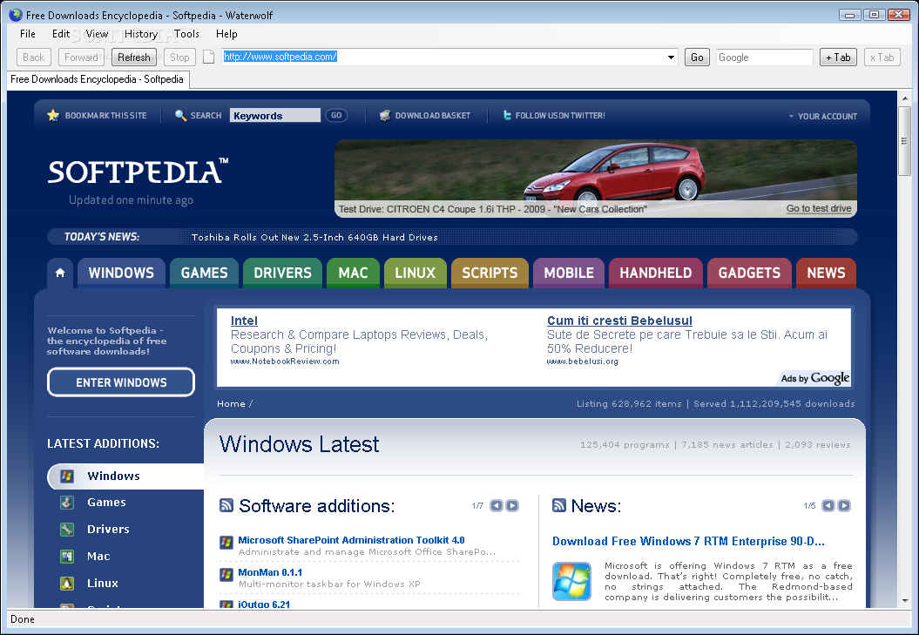Click the Mac icon in Latest Additions
Image resolution: width=919 pixels, height=635 pixels.
click(67, 556)
